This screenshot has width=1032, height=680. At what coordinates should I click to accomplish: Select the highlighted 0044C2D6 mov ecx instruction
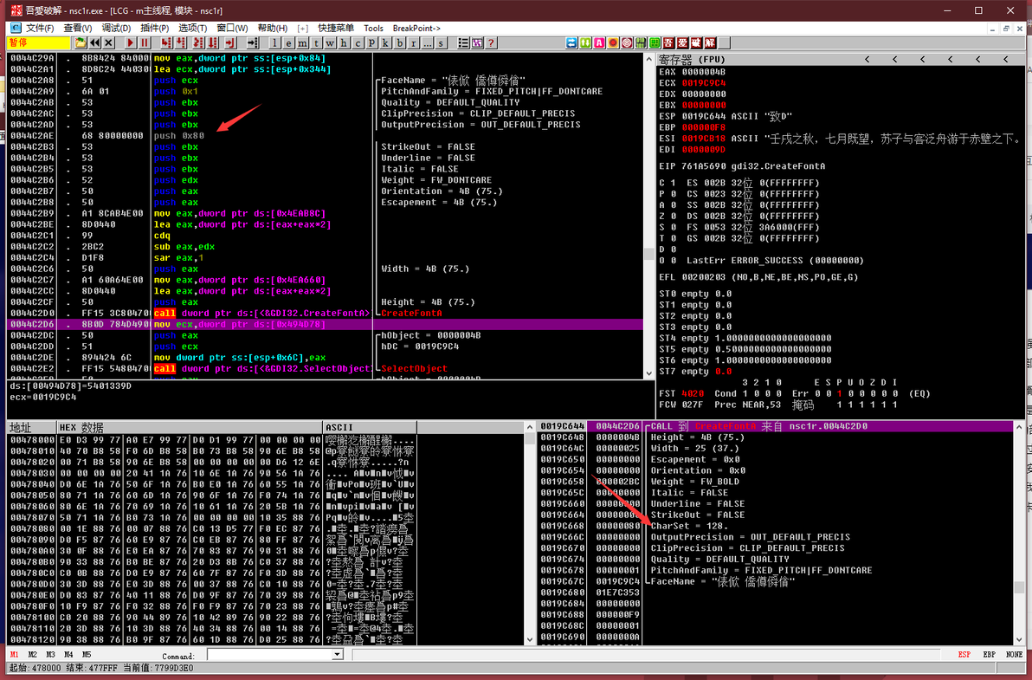[x=325, y=325]
